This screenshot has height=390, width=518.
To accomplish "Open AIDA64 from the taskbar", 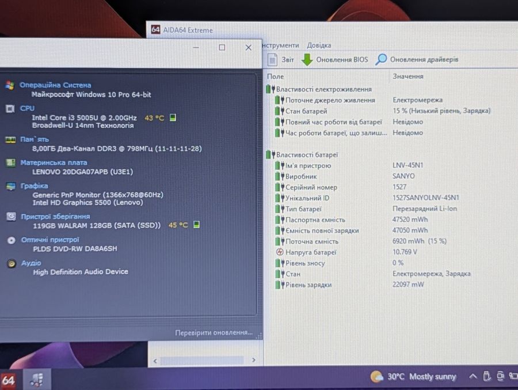I will 9,380.
